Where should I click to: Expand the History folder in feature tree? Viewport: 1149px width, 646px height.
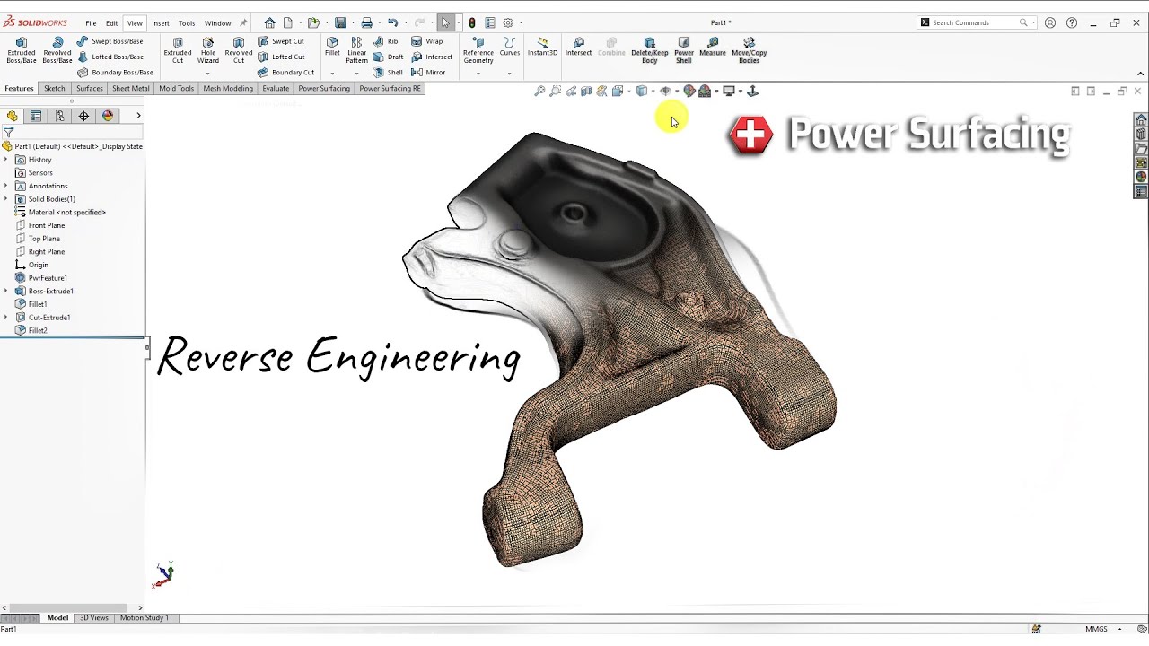tap(6, 160)
